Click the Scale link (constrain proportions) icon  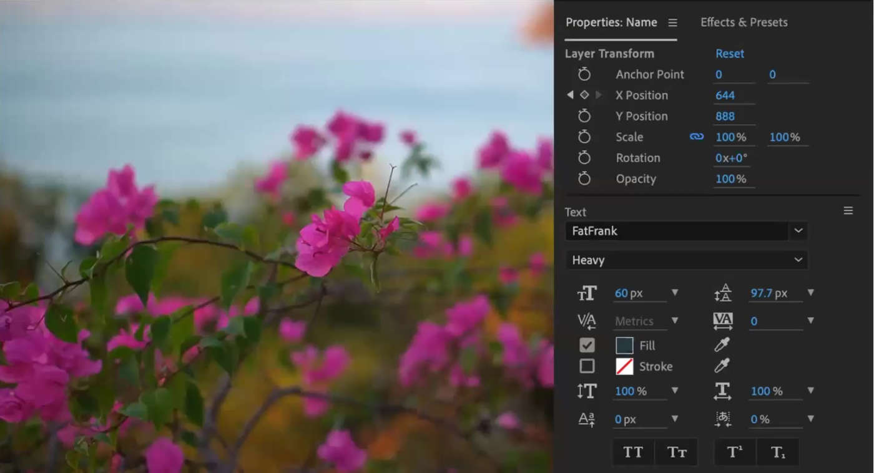click(696, 137)
